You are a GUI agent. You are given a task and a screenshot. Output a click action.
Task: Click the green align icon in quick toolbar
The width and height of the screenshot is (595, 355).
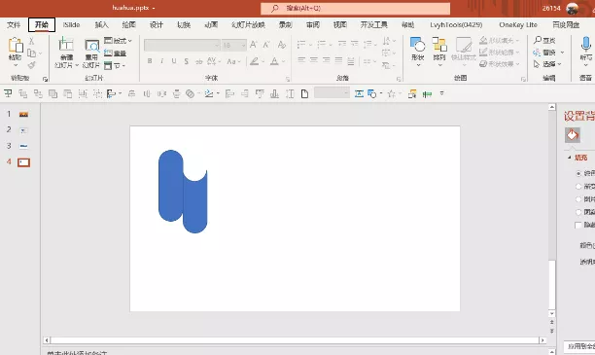427,93
